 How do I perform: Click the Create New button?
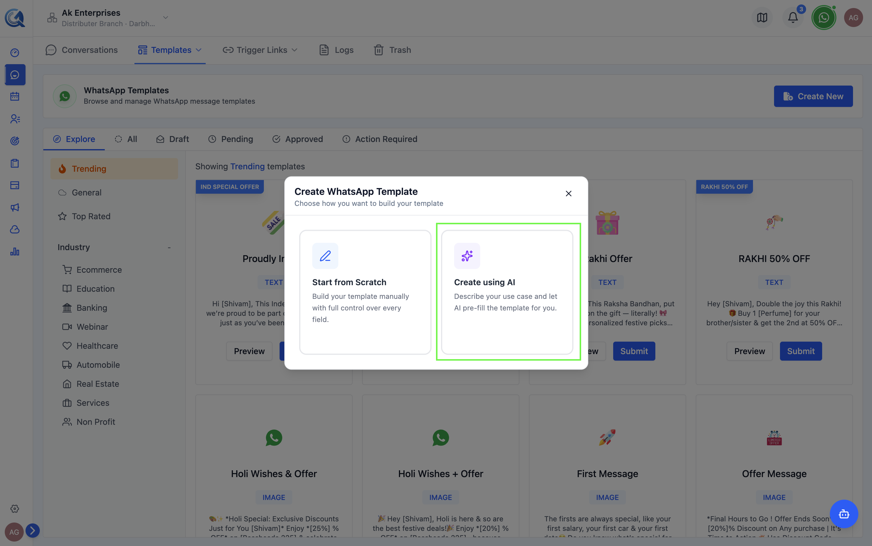(813, 96)
